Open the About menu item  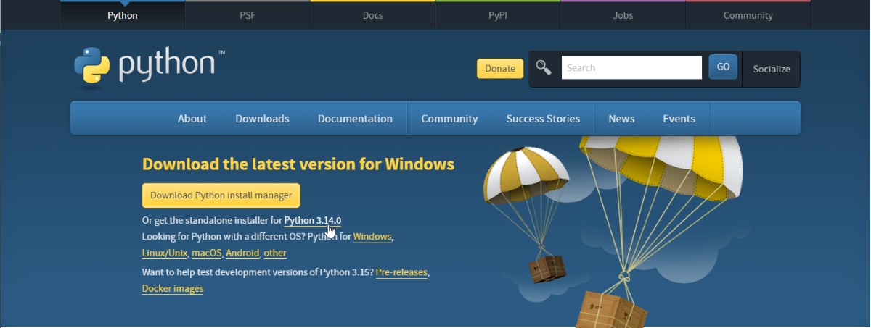192,119
